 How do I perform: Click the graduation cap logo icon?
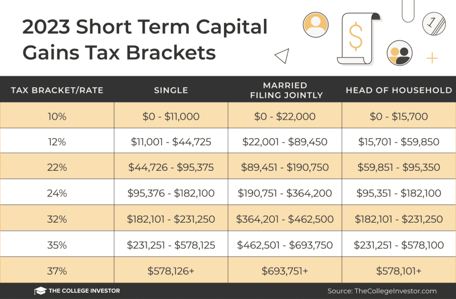tap(40, 290)
